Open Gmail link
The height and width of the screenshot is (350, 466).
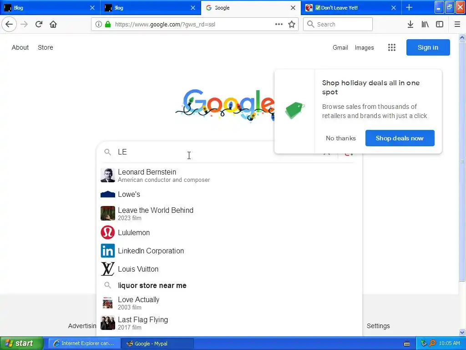[x=340, y=47]
